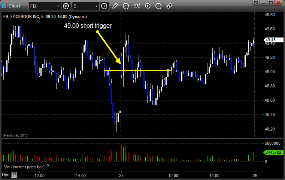Open the studies chart-line icon menu

(125, 6)
